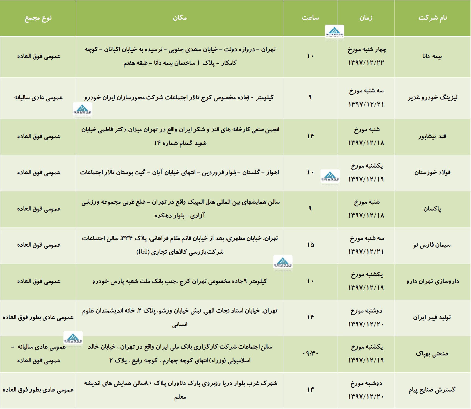This screenshot has height=409, width=471.
Task: Click the location 'کیلومتر ۹ جاده مخصوص تهران کرج'
Action: 179,281
